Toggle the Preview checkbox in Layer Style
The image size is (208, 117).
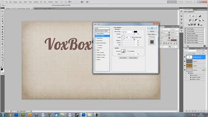click(149, 37)
